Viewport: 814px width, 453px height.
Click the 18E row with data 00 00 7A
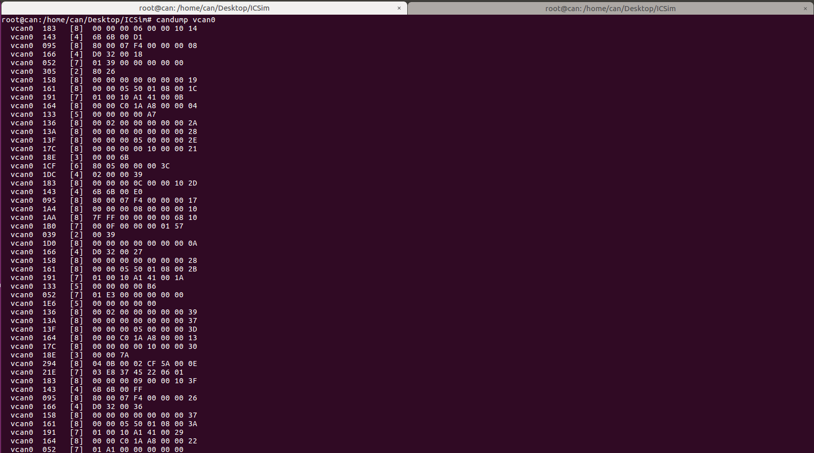pos(70,355)
